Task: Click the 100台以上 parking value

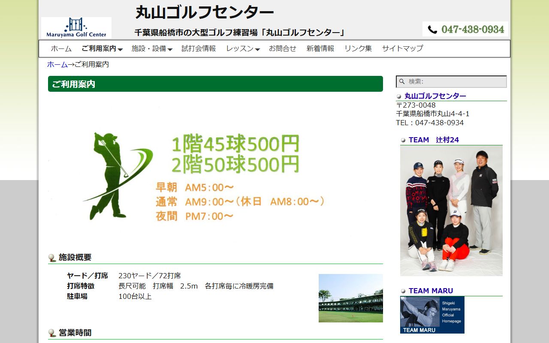Action: pos(135,296)
